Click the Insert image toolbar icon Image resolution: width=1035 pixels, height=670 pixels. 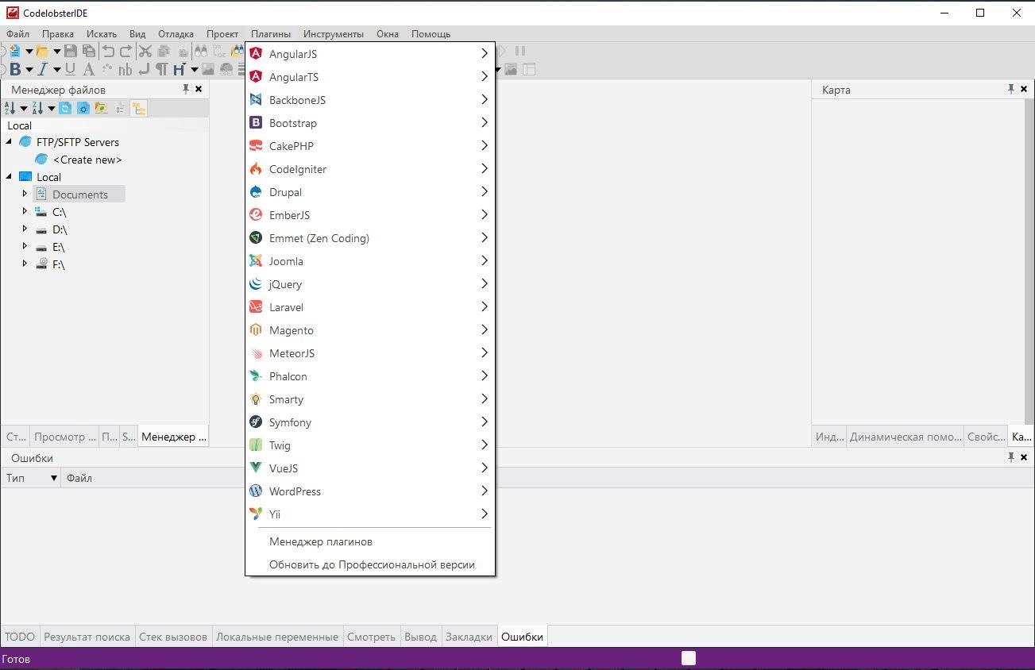click(x=208, y=69)
